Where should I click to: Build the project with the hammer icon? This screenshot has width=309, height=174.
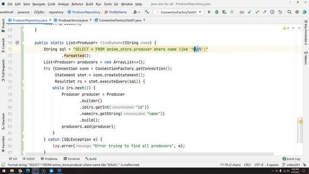[147, 12]
